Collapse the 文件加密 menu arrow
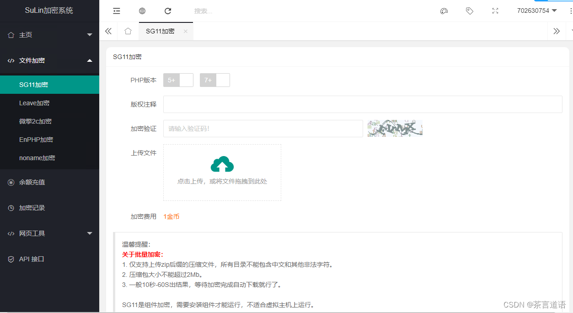Screen dimensions: 573x313 90,60
